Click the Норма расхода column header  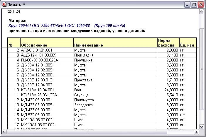coord(168,43)
